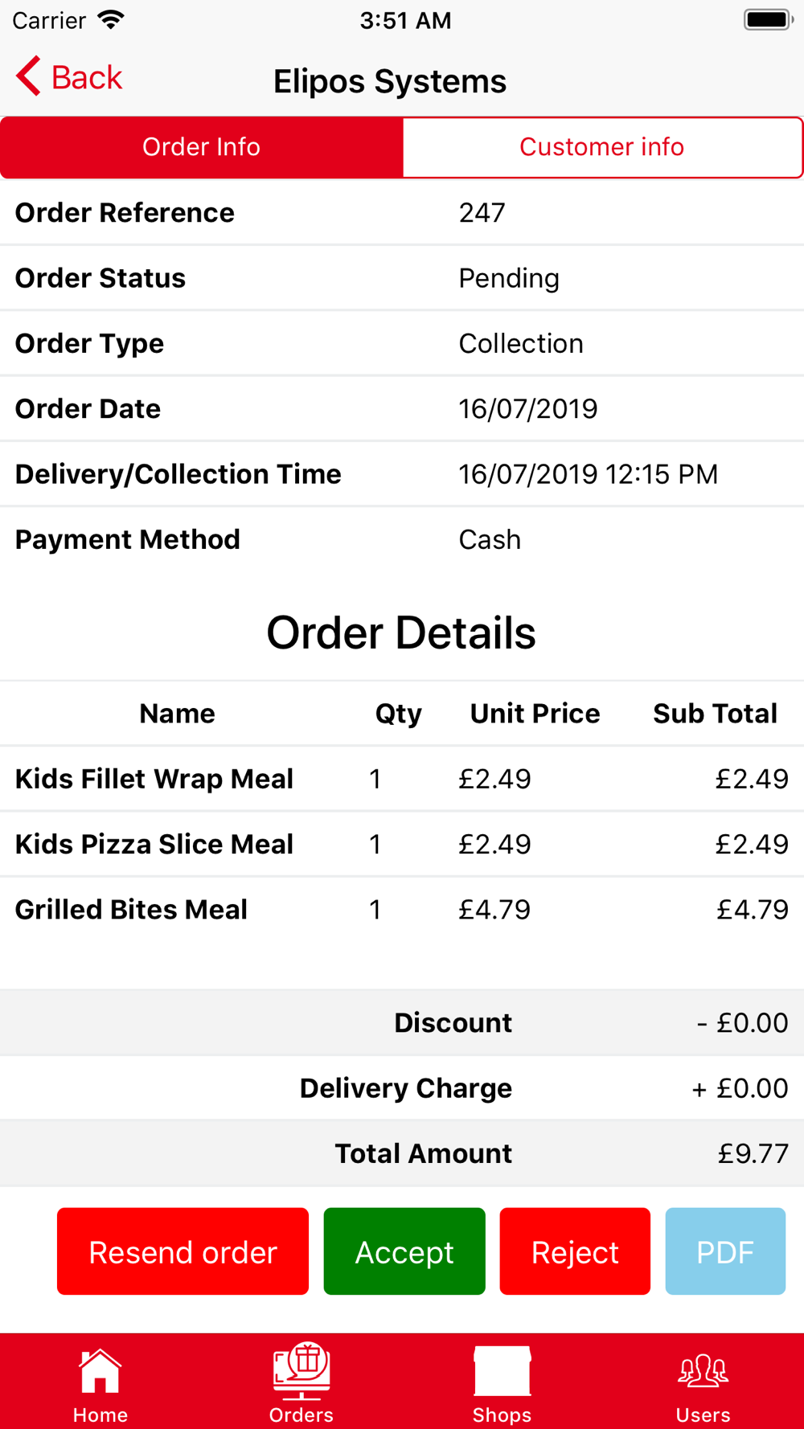
Task: Tap the Home icon in bottom bar
Action: 100,1370
